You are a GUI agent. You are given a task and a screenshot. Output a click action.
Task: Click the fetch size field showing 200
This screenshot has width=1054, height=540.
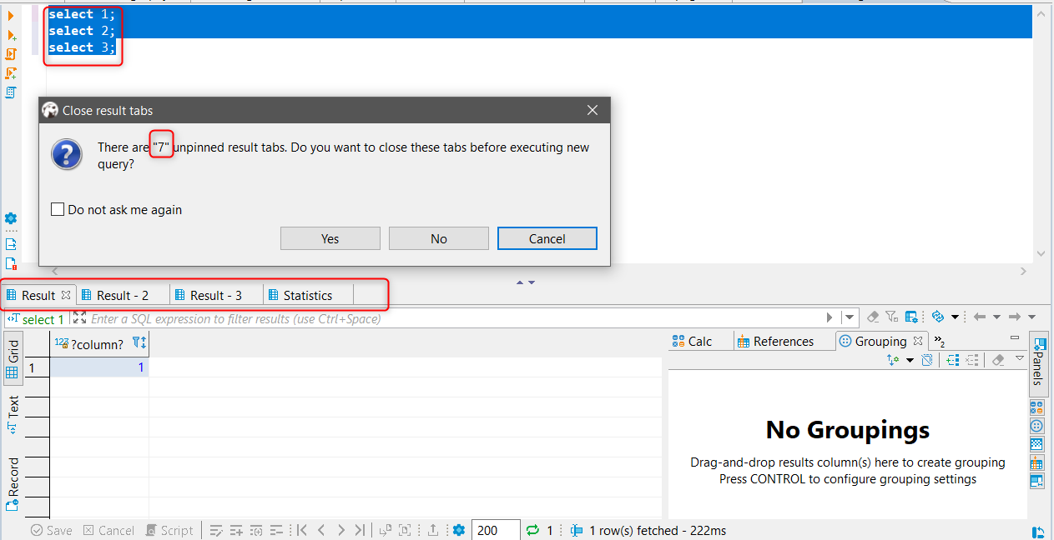point(496,530)
